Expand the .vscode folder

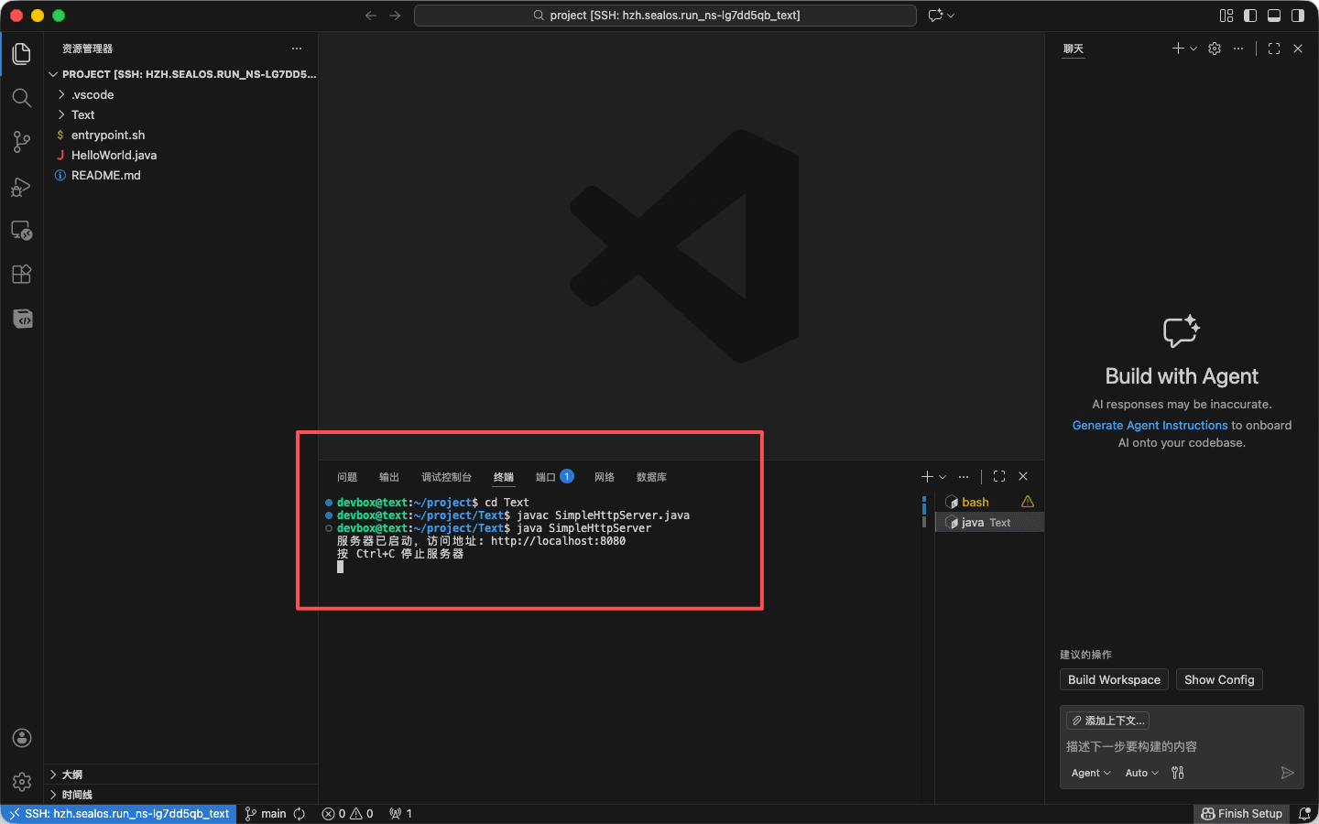(x=181, y=94)
